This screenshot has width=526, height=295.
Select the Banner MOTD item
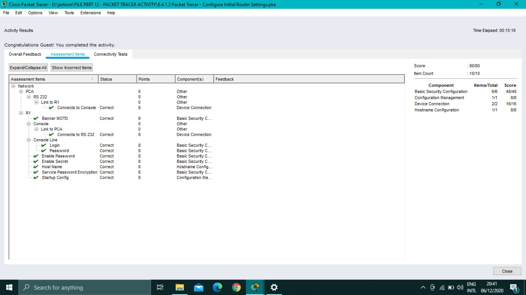55,118
